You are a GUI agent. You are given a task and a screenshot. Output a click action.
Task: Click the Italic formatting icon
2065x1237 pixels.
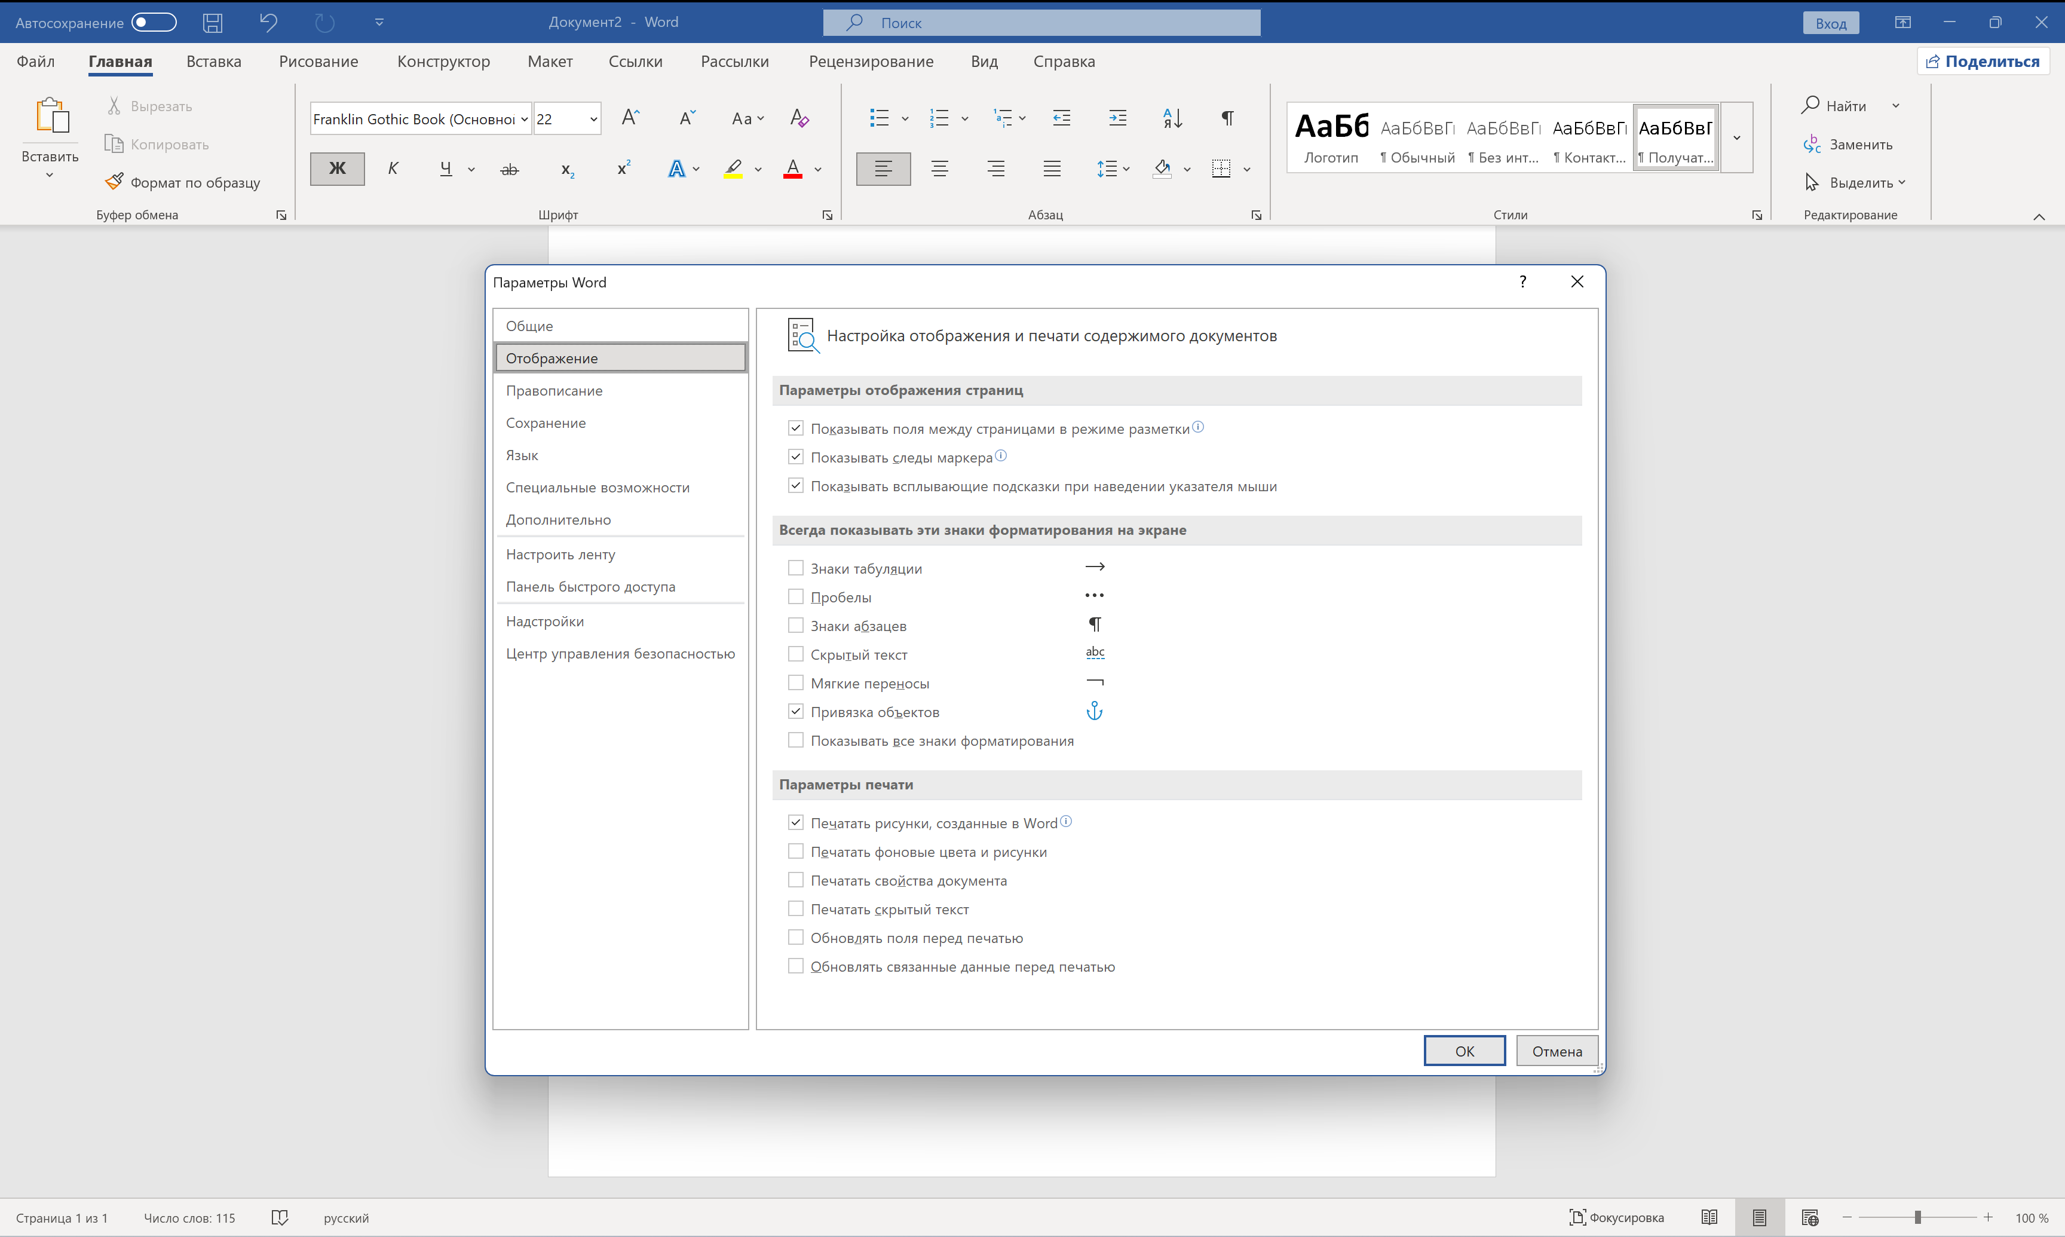point(393,169)
